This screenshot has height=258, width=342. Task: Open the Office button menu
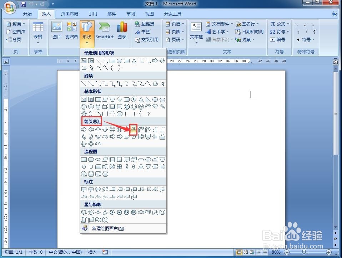coord(10,7)
